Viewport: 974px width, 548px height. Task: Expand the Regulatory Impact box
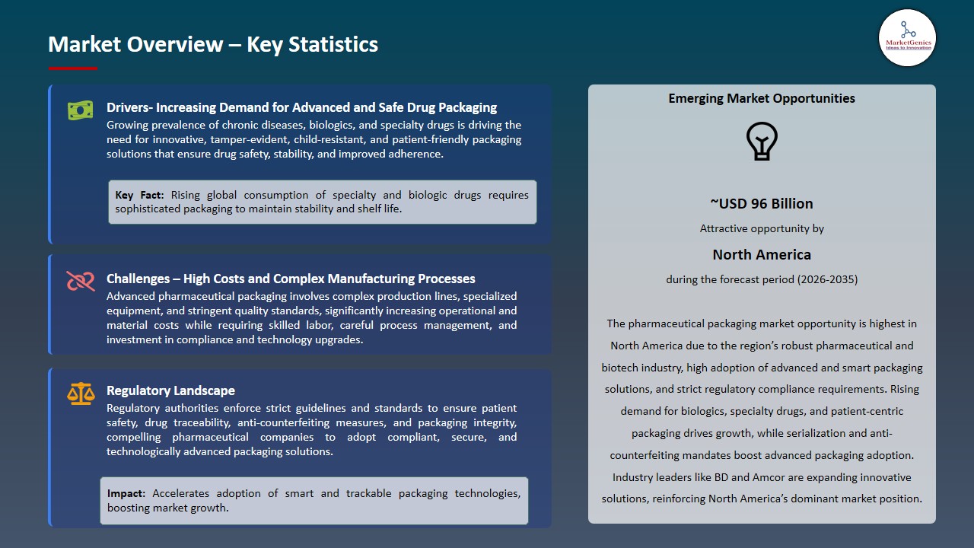[x=314, y=500]
